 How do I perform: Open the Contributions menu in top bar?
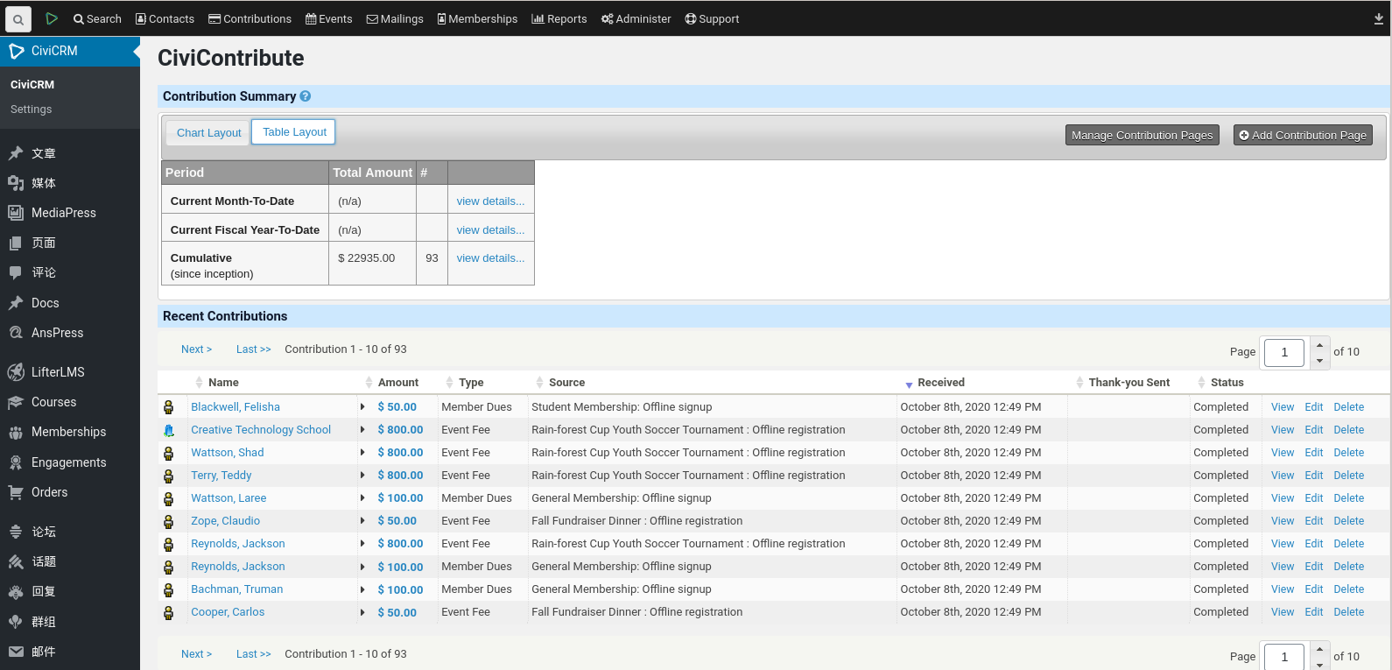(250, 19)
